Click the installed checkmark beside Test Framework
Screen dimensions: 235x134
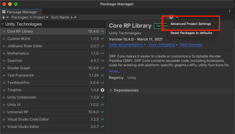pyautogui.click(x=103, y=75)
